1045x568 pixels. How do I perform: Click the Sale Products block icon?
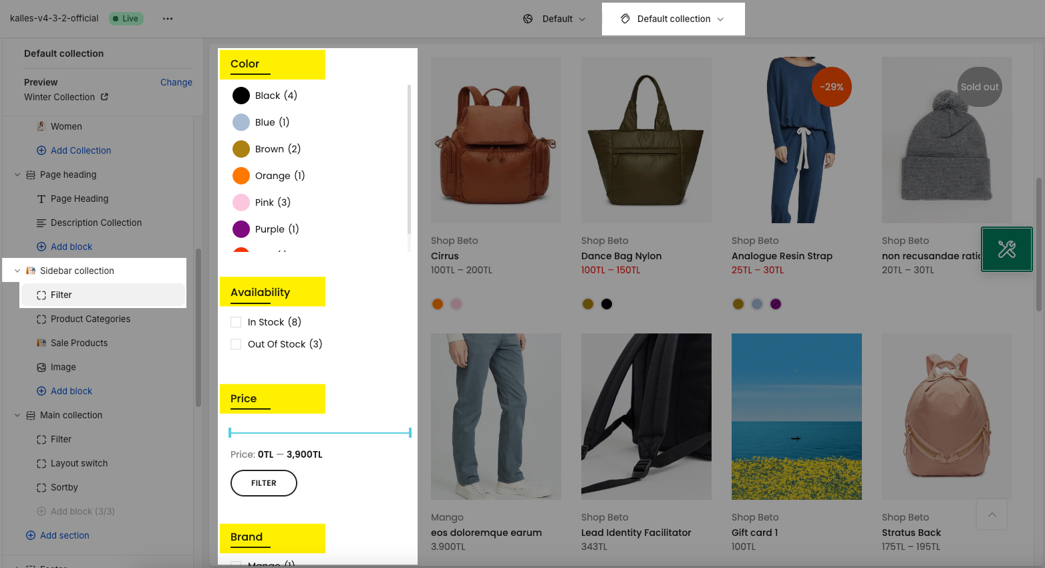click(41, 343)
